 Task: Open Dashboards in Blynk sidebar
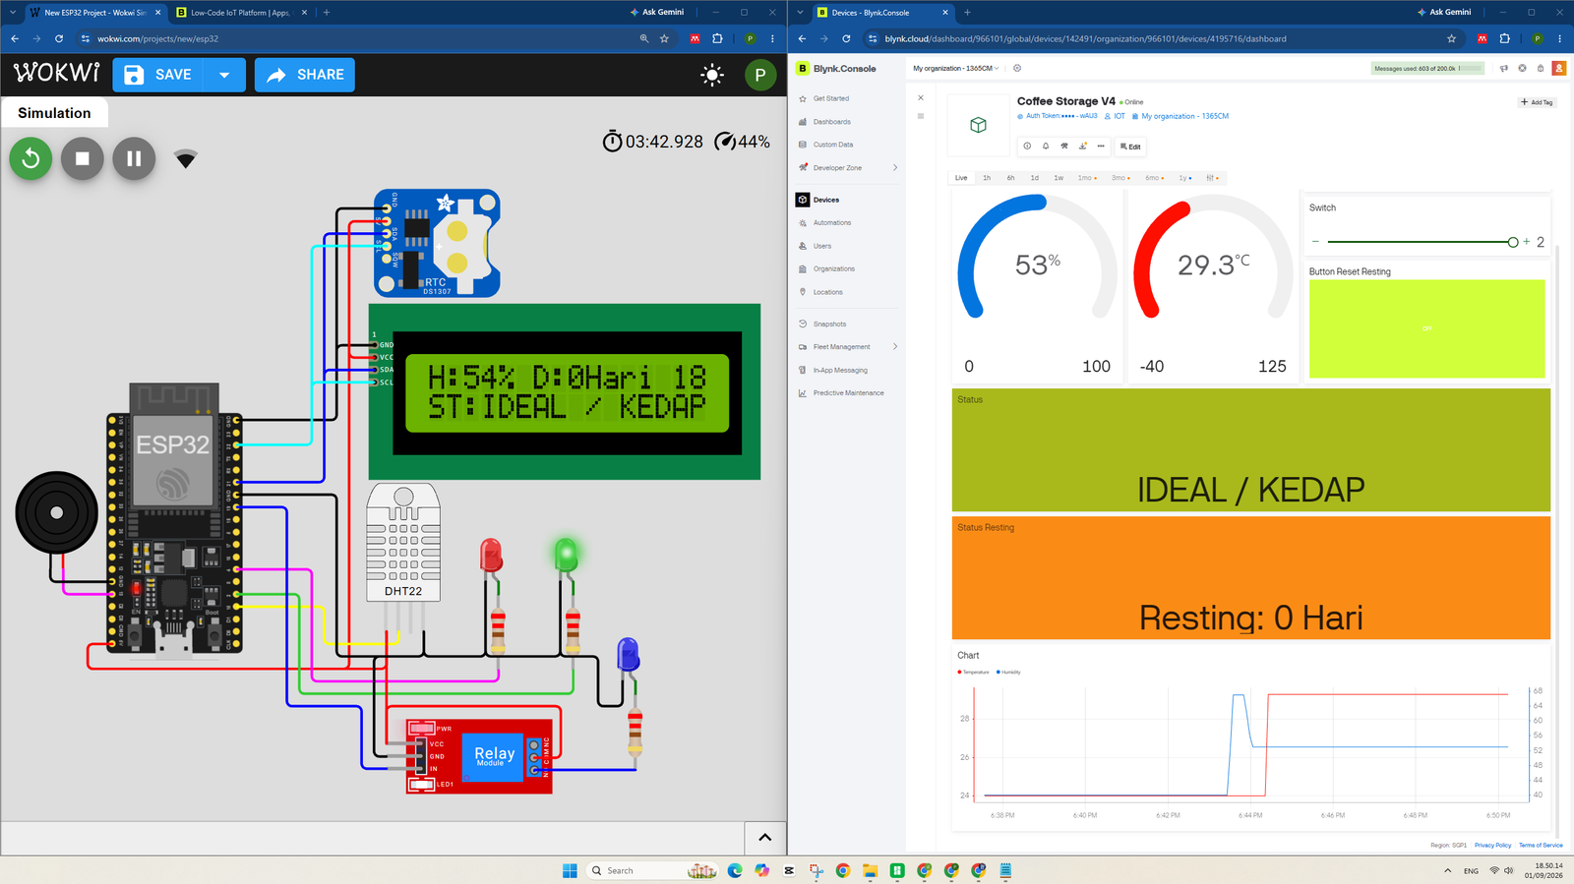(832, 122)
